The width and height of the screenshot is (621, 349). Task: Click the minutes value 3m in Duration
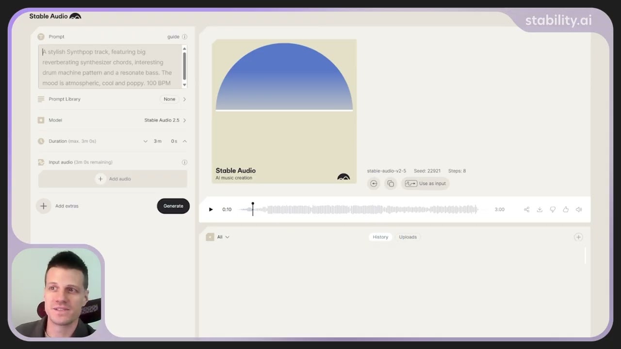pos(158,142)
